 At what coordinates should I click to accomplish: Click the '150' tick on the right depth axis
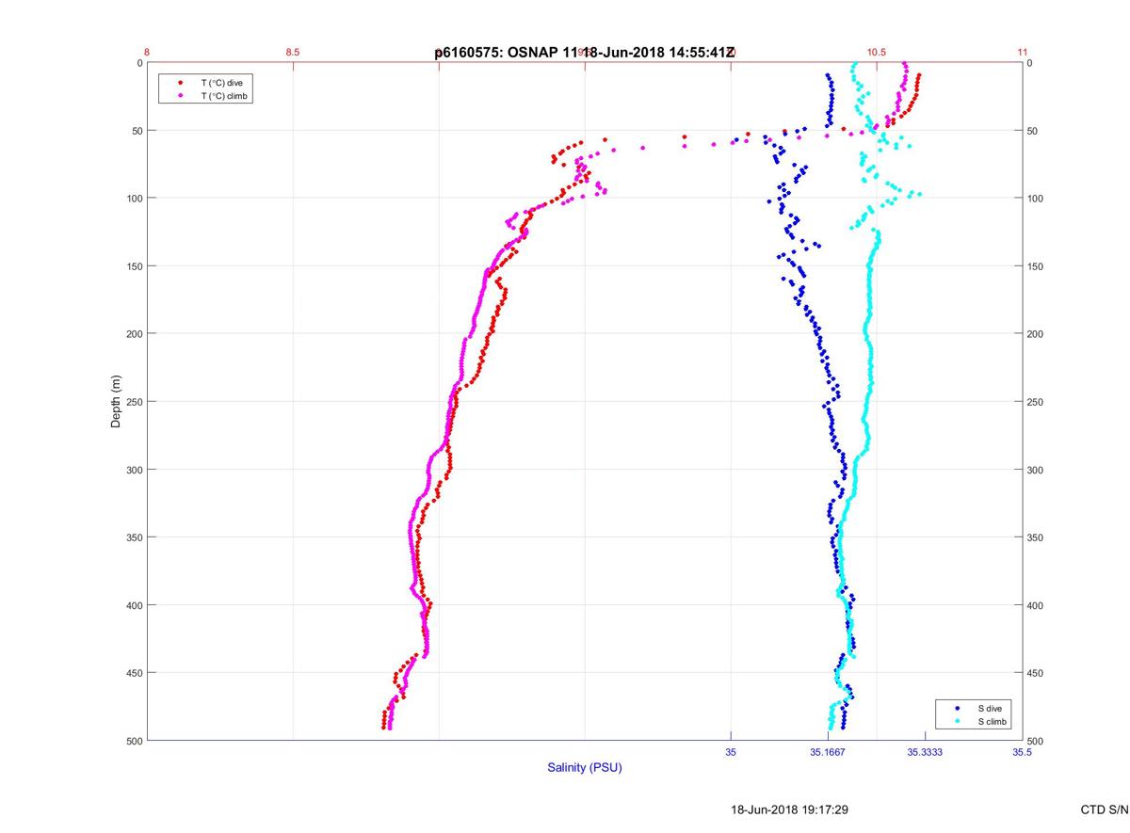(1036, 266)
